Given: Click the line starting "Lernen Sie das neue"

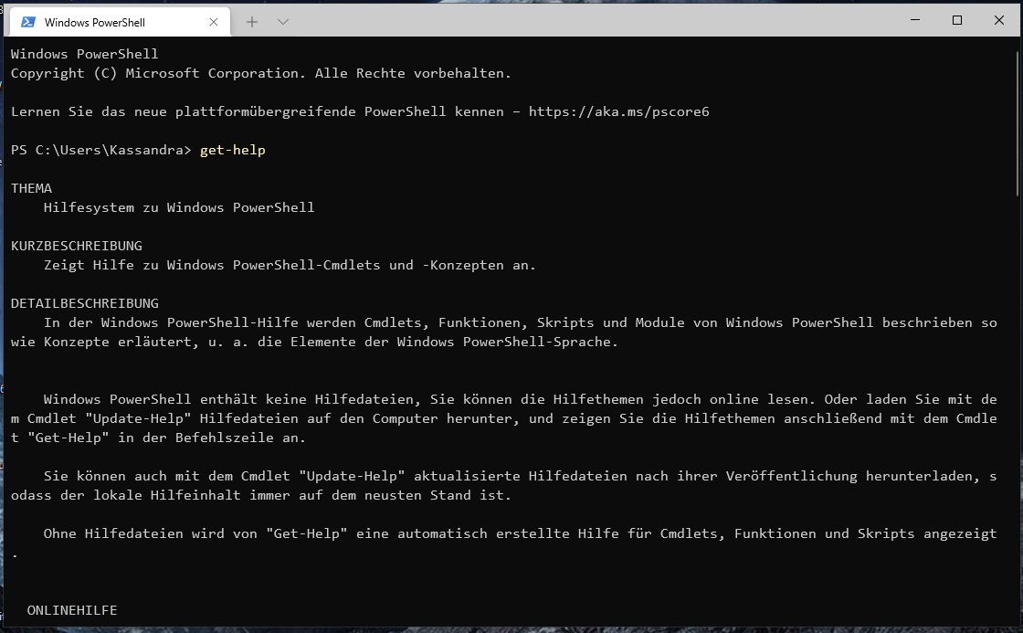Looking at the screenshot, I should pos(360,111).
